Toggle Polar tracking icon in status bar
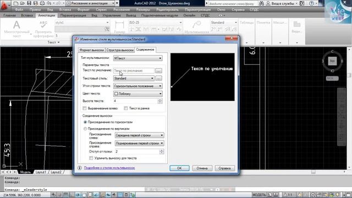The image size is (352, 198). coord(78,195)
